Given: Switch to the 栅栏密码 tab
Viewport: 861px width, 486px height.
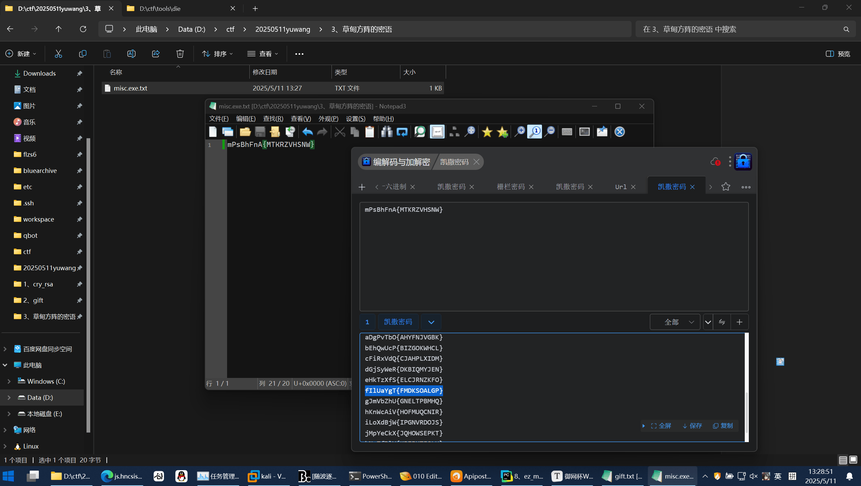Looking at the screenshot, I should [511, 187].
